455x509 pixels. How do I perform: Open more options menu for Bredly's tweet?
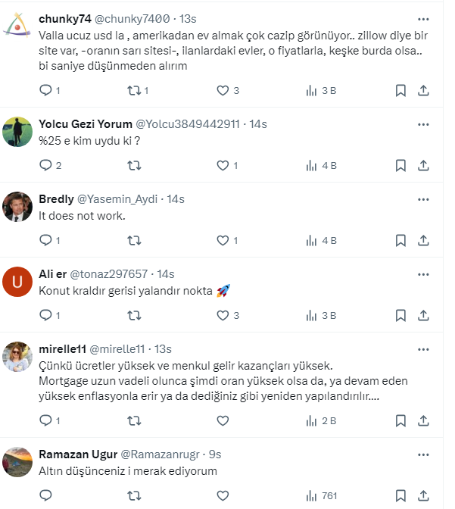coord(424,198)
